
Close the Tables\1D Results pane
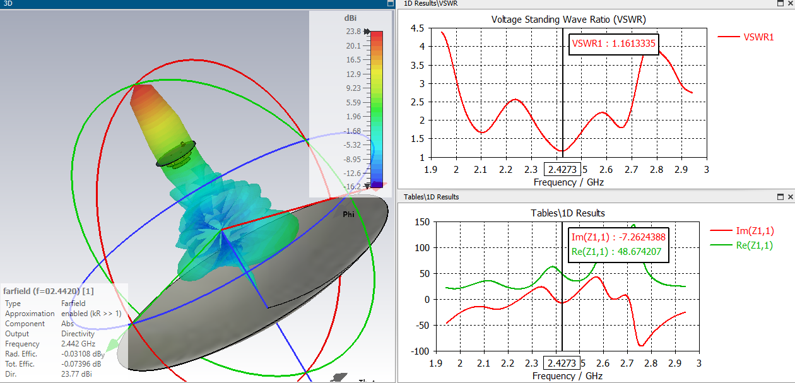coord(790,197)
